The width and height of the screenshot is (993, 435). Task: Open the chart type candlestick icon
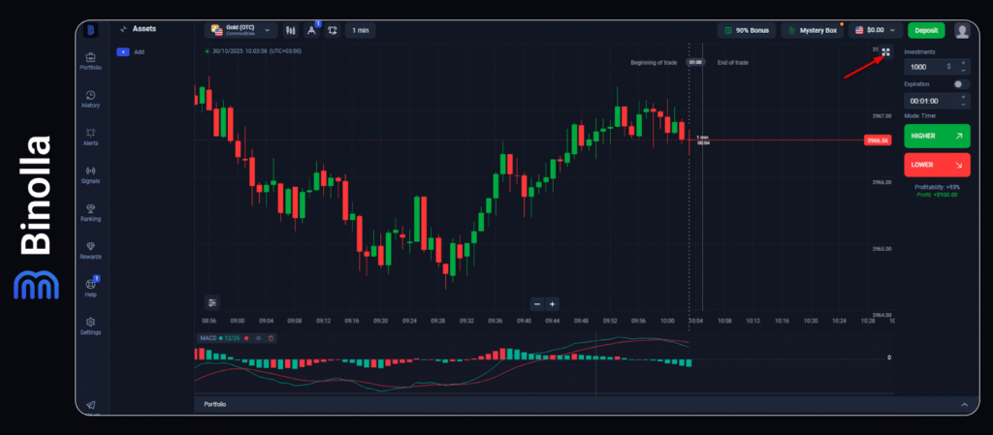(291, 31)
